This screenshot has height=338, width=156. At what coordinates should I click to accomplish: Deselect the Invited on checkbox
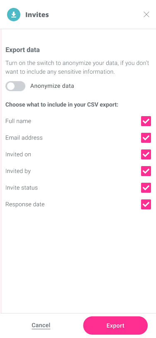click(x=146, y=154)
